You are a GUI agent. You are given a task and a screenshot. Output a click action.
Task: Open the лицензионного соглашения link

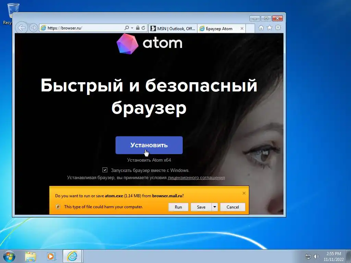196,178
